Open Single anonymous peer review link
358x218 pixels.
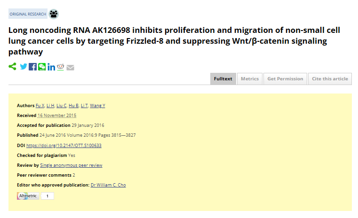click(x=71, y=165)
